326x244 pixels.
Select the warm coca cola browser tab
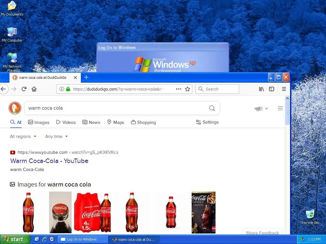tap(43, 78)
